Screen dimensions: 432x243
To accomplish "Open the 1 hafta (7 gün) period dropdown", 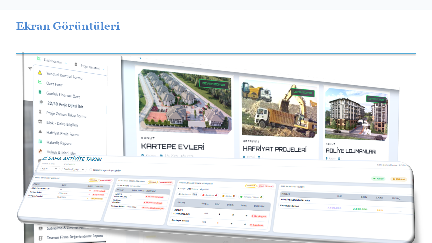I will point(74,169).
